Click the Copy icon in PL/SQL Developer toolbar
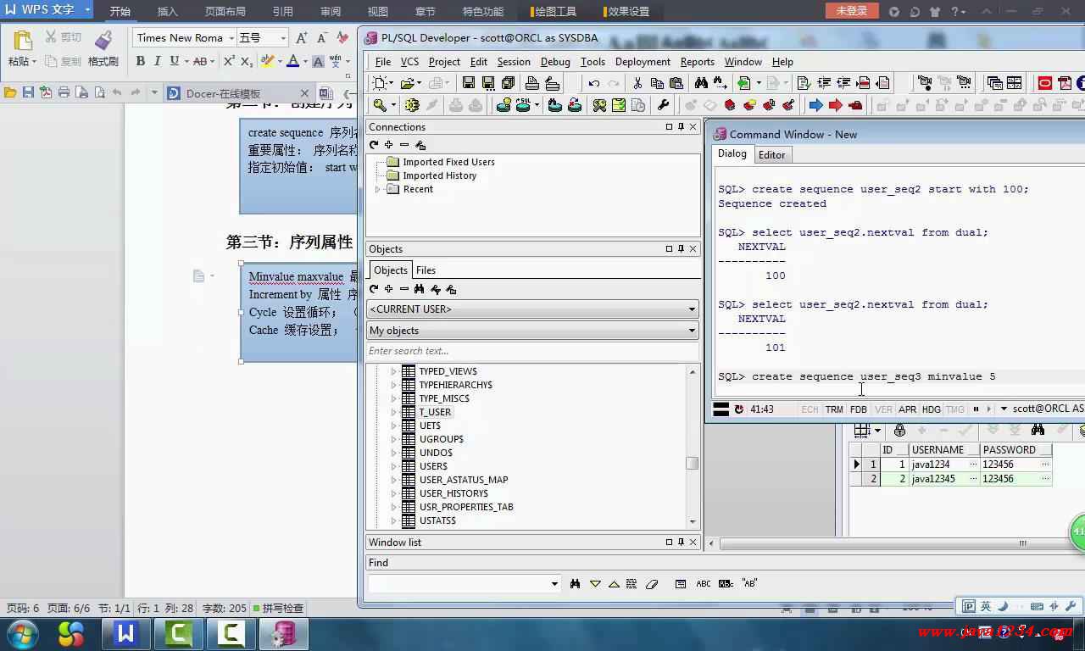 coord(657,83)
